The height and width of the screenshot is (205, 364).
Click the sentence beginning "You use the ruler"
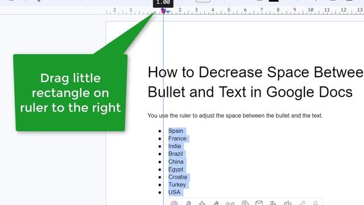235,116
